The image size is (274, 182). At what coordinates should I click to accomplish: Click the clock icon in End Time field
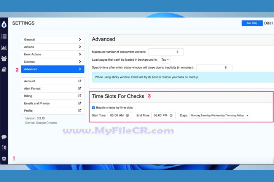click(171, 115)
